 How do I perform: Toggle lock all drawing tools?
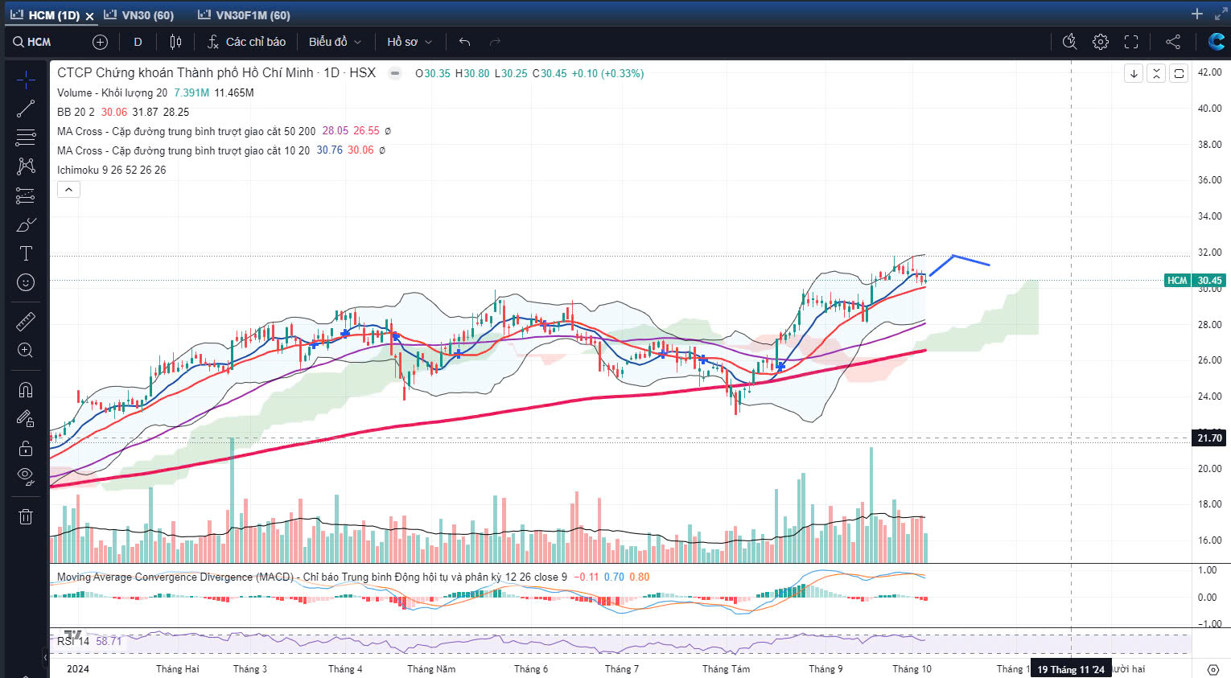coord(26,448)
